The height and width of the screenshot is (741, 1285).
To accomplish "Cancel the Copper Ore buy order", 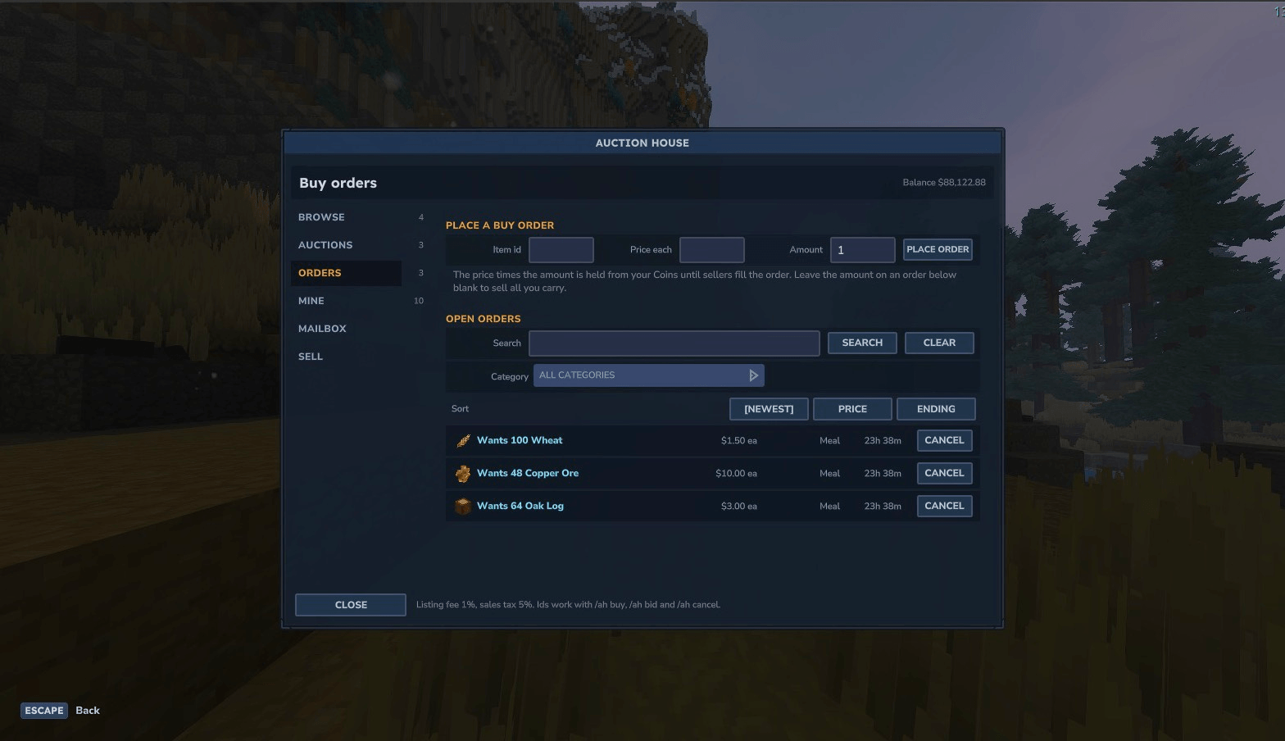I will (944, 473).
